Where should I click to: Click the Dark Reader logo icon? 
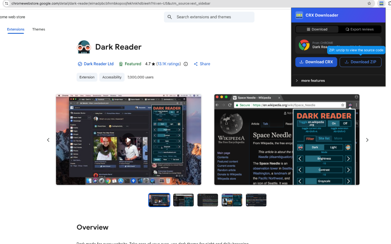pyautogui.click(x=84, y=47)
